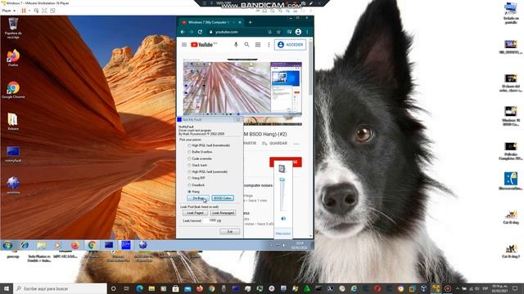The width and height of the screenshot is (524, 294).
Task: Adjust the volume slider in popup
Action: (x=282, y=180)
